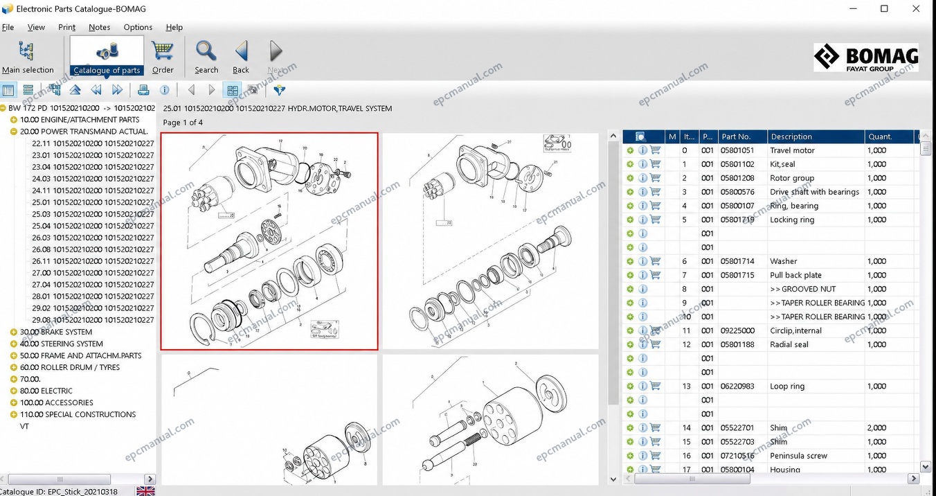This screenshot has width=936, height=496.
Task: Open the Main selection icon
Action: 27,57
